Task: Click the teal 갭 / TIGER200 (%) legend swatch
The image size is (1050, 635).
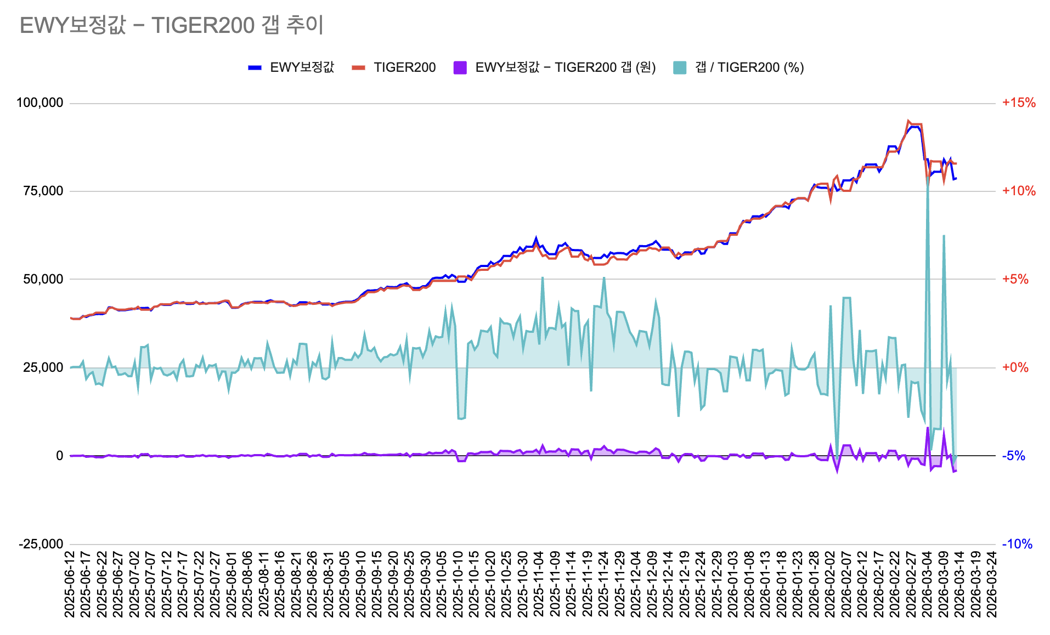Action: point(680,67)
